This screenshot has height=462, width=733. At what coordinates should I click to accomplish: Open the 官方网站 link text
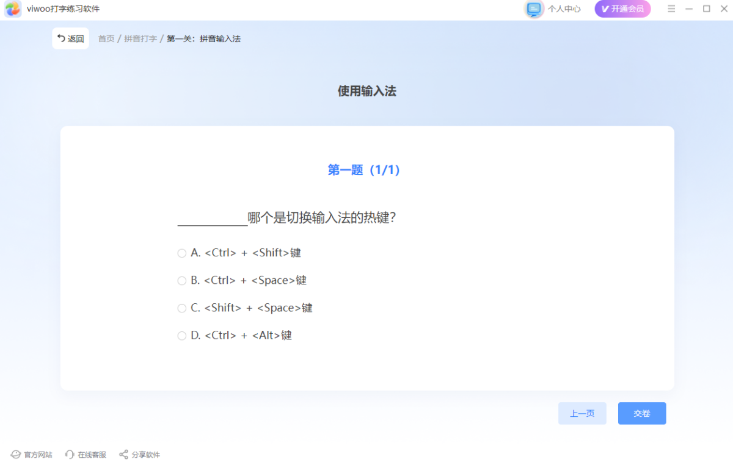coord(38,455)
